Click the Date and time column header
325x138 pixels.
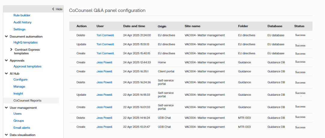tap(134, 26)
